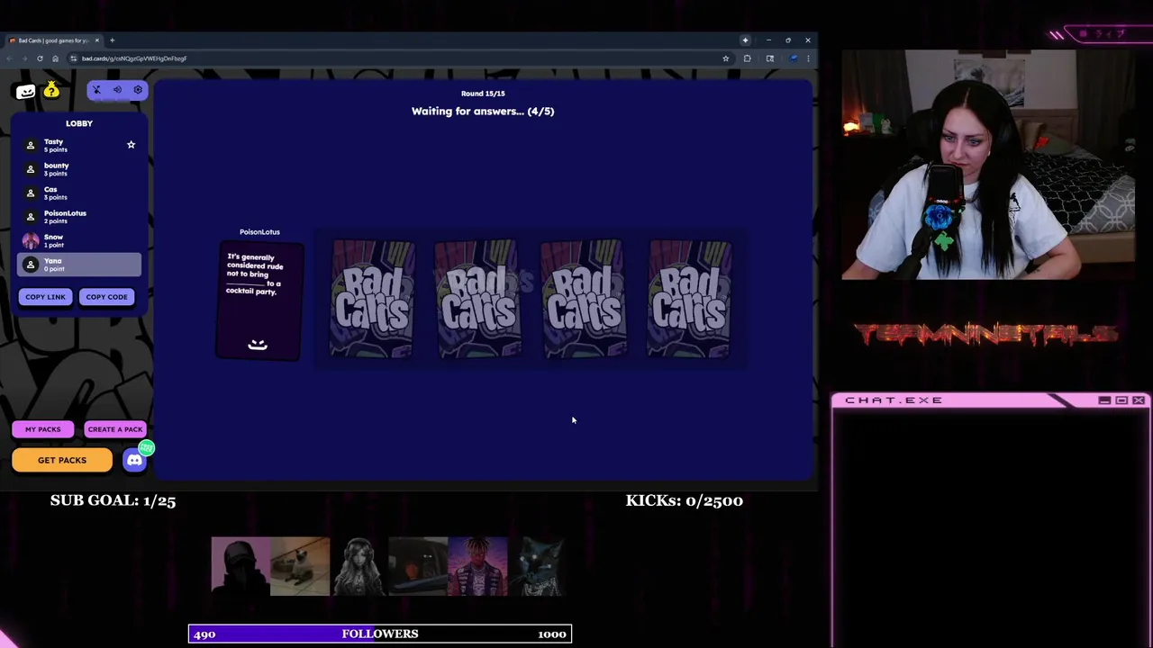Click the GET PACKS button

pos(62,460)
